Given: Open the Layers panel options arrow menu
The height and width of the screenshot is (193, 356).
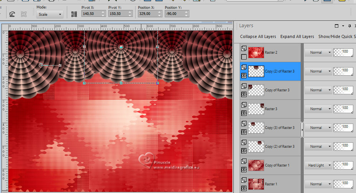Looking at the screenshot, I should point(343,26).
